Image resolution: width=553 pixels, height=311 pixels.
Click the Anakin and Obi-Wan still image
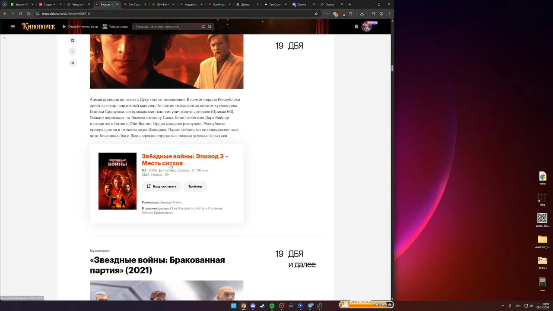coord(166,61)
